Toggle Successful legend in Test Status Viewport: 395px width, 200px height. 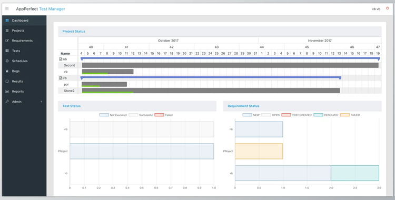[141, 115]
